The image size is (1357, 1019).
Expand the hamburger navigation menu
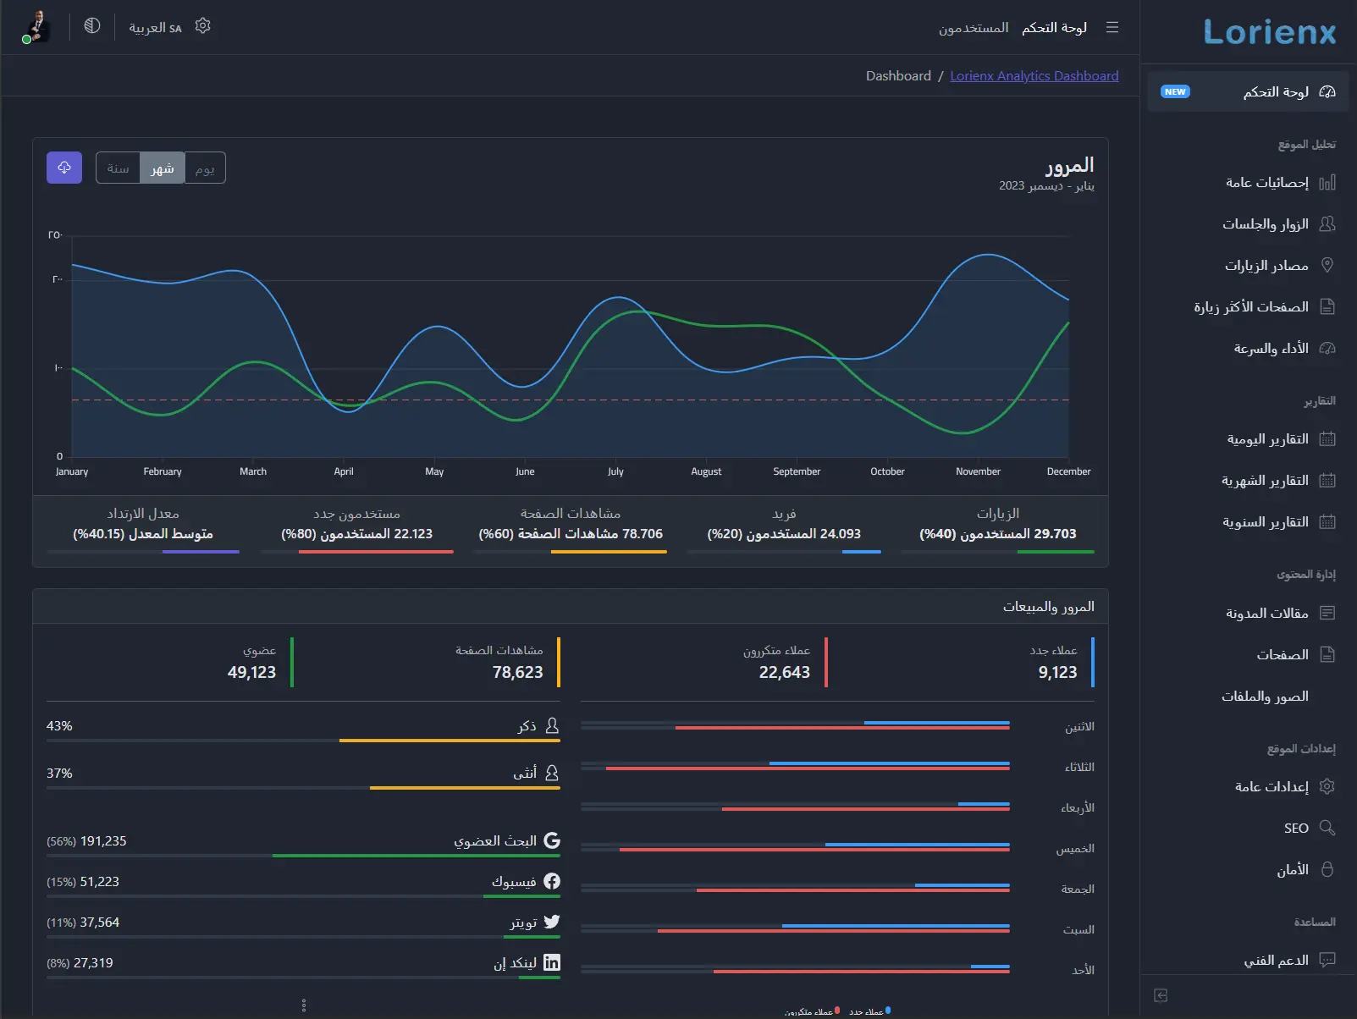coord(1112,26)
